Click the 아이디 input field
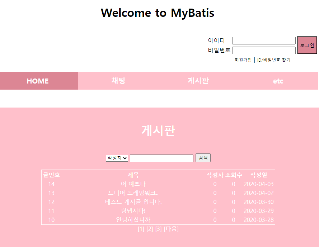The image size is (319, 247). (264, 41)
